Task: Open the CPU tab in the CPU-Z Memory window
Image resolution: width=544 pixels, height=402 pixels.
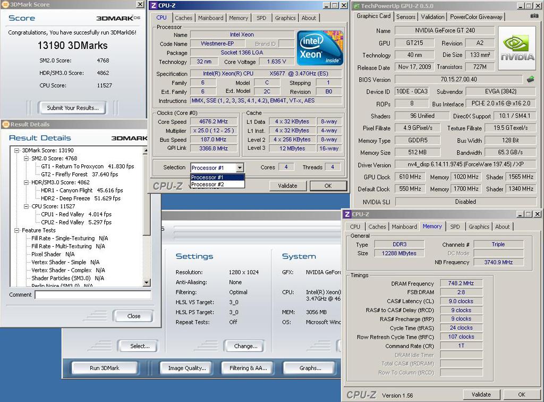Action: click(x=355, y=227)
